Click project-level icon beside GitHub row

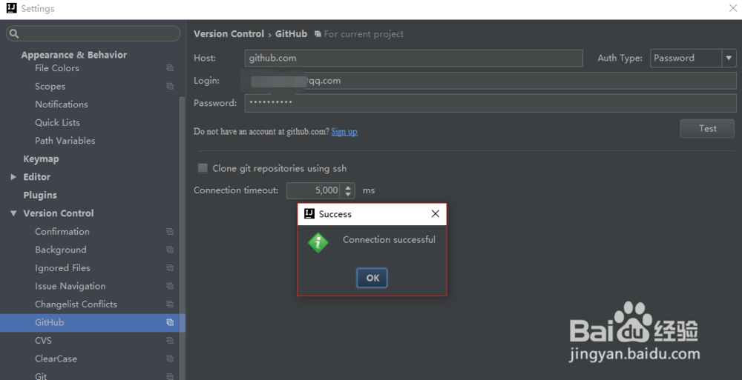click(170, 322)
